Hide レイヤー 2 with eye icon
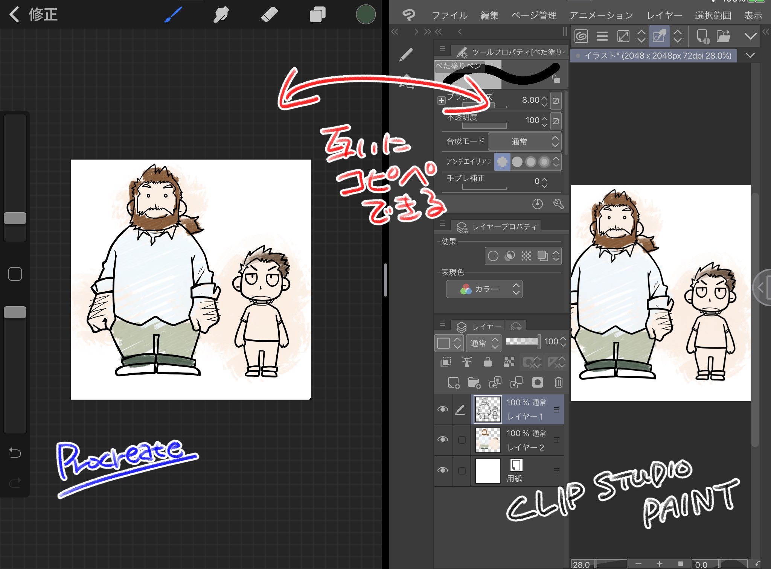Image resolution: width=771 pixels, height=569 pixels. pos(443,440)
